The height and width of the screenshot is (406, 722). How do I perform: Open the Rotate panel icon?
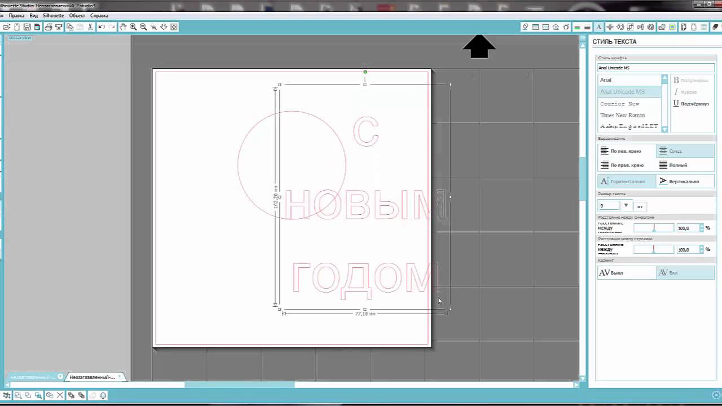coord(620,27)
